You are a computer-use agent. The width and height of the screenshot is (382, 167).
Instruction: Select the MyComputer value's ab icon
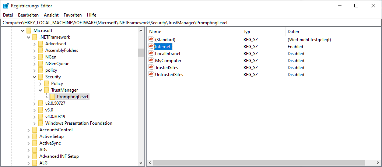click(x=151, y=61)
